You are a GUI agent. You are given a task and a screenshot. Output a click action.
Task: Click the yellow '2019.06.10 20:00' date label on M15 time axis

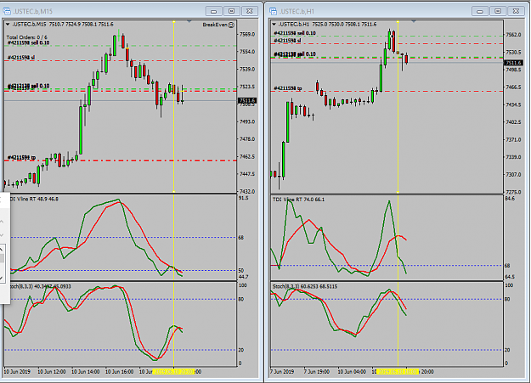click(173, 371)
